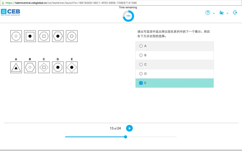Click third series figure circle with square
Screen dimensions: 242x151
pyautogui.click(x=44, y=36)
